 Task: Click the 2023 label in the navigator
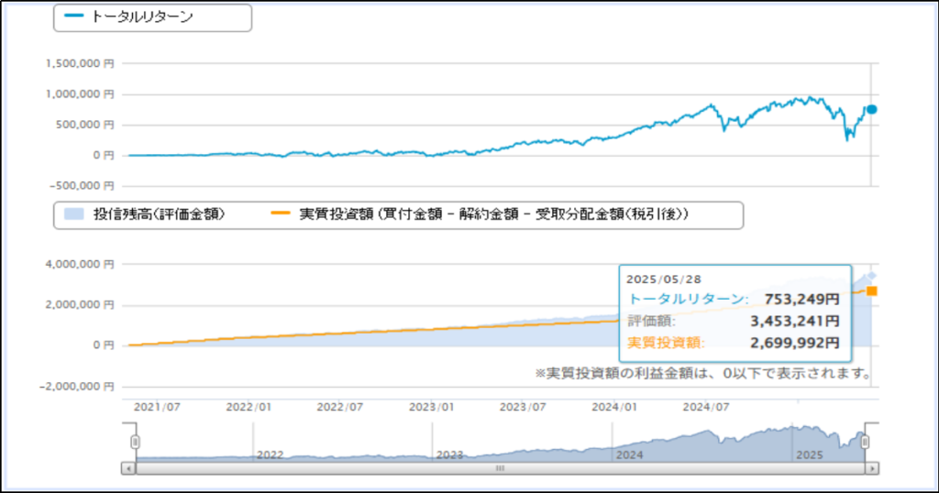[449, 455]
